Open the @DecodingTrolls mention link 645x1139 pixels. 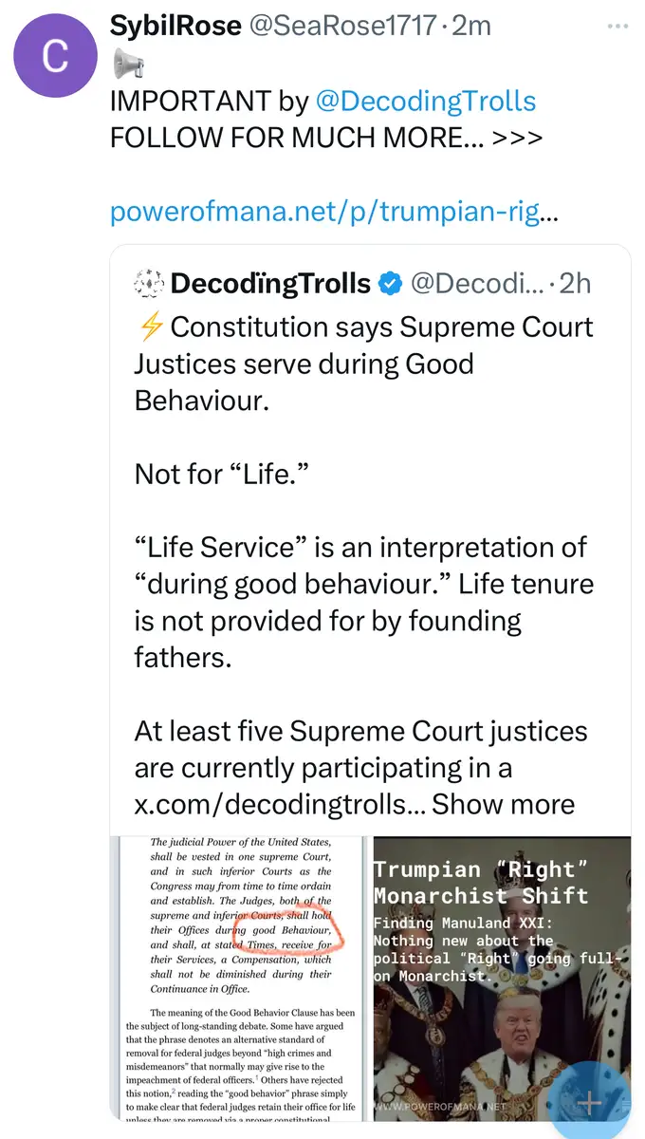pos(424,102)
